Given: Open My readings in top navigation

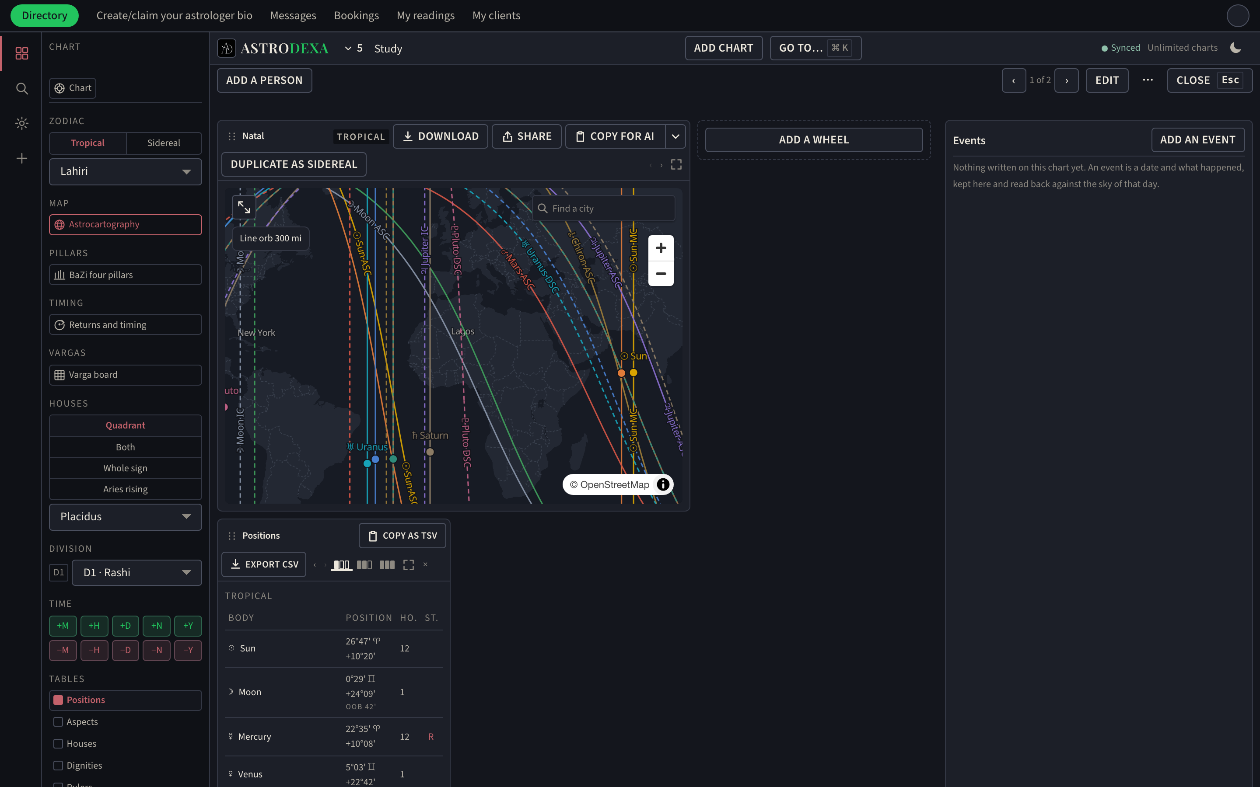Looking at the screenshot, I should [425, 16].
